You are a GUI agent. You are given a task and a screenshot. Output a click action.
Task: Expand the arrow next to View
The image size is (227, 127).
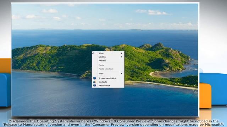coord(122,53)
